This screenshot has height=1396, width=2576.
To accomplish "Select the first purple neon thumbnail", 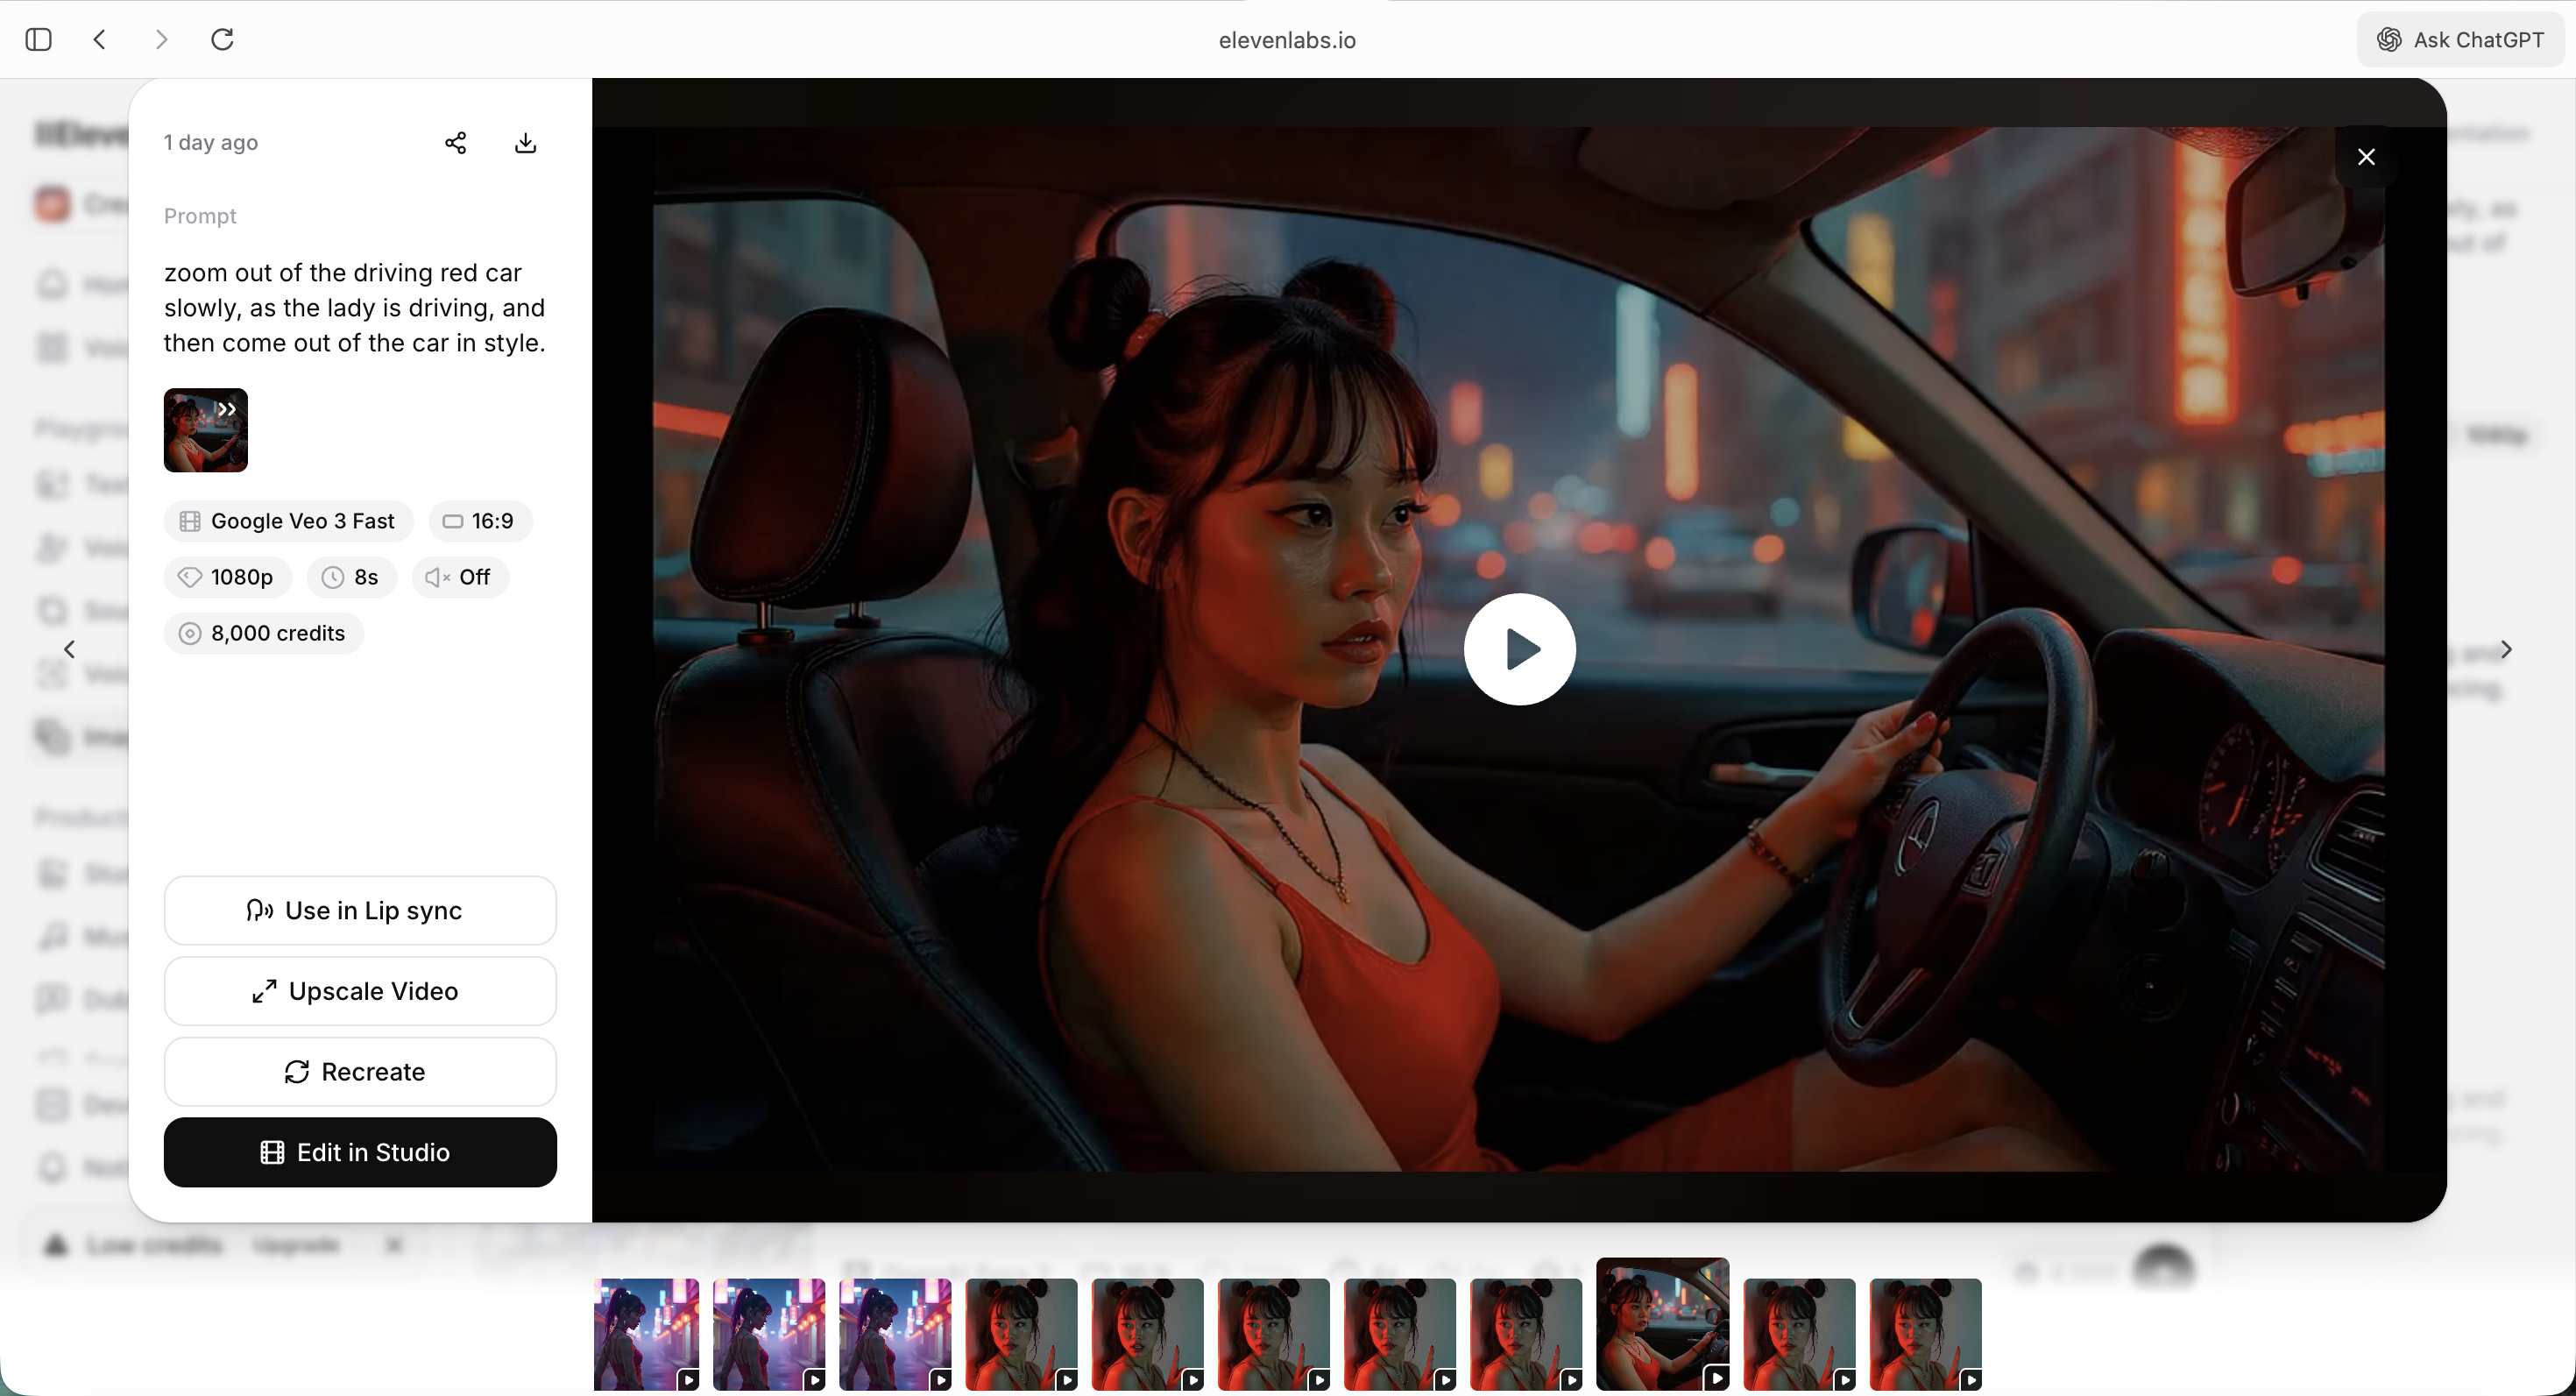I will pyautogui.click(x=646, y=1334).
